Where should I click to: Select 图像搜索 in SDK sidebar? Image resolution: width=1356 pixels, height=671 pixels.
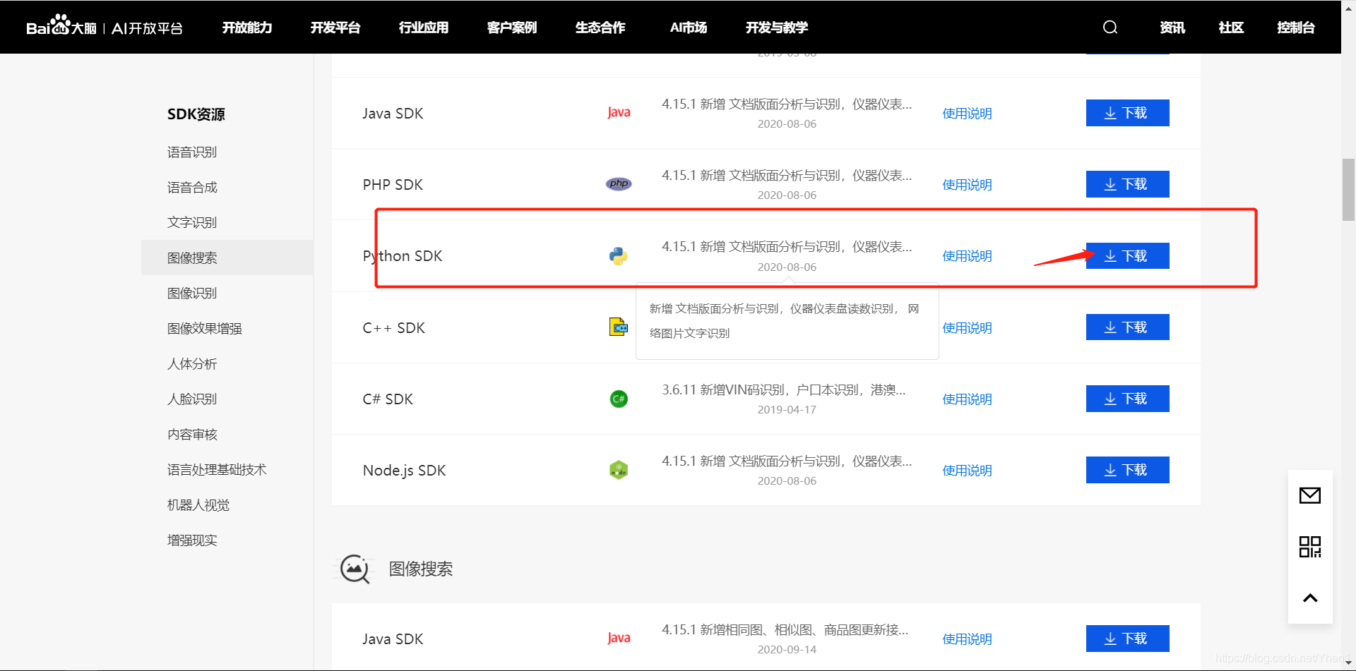[x=227, y=258]
